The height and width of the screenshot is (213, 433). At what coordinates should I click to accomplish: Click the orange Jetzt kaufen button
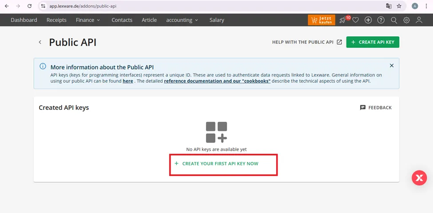pos(322,20)
